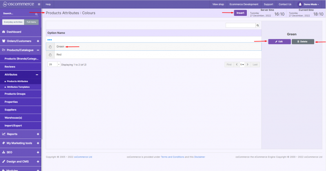Click the Edit button for Green
This screenshot has width=326, height=171.
point(279,42)
